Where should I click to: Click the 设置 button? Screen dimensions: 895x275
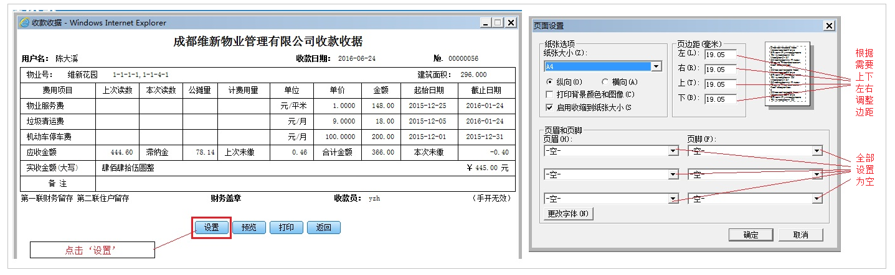point(212,227)
